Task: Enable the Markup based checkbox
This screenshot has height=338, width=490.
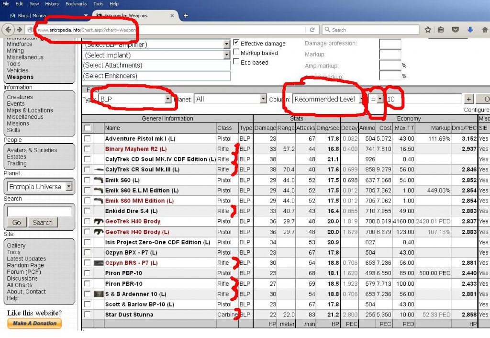Action: (x=236, y=52)
